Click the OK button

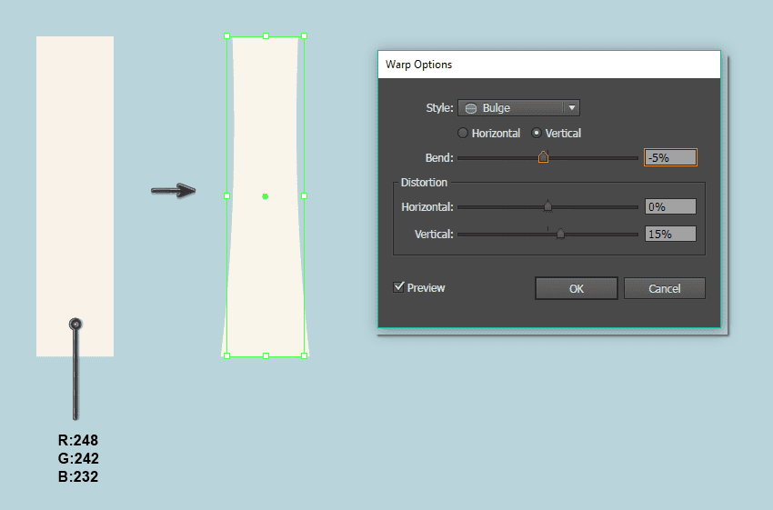click(577, 288)
